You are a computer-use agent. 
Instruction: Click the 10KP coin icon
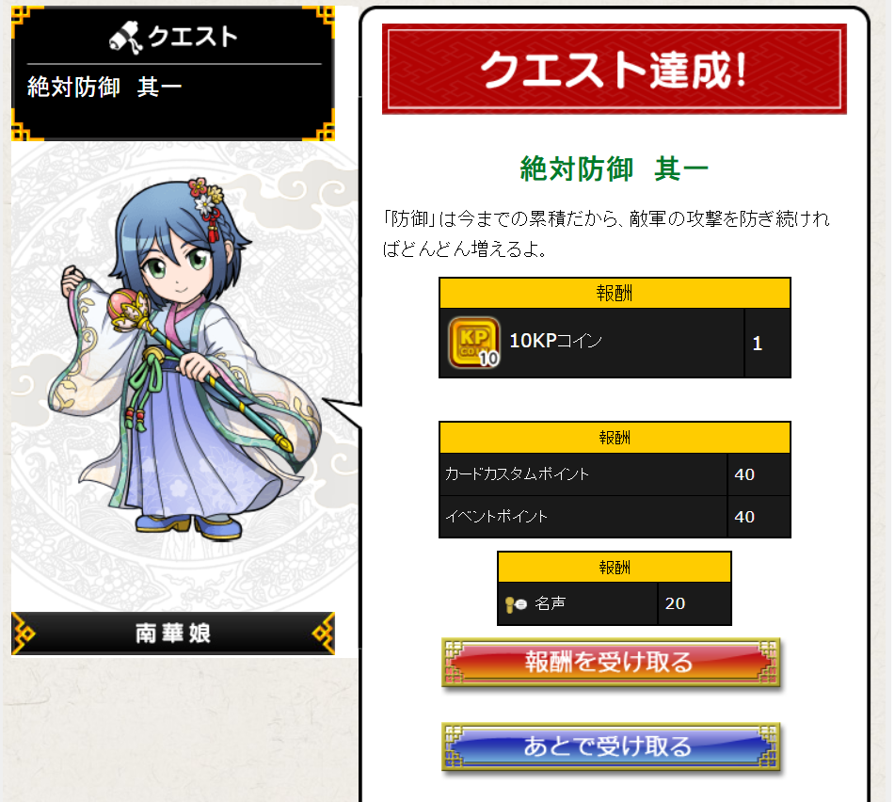473,343
